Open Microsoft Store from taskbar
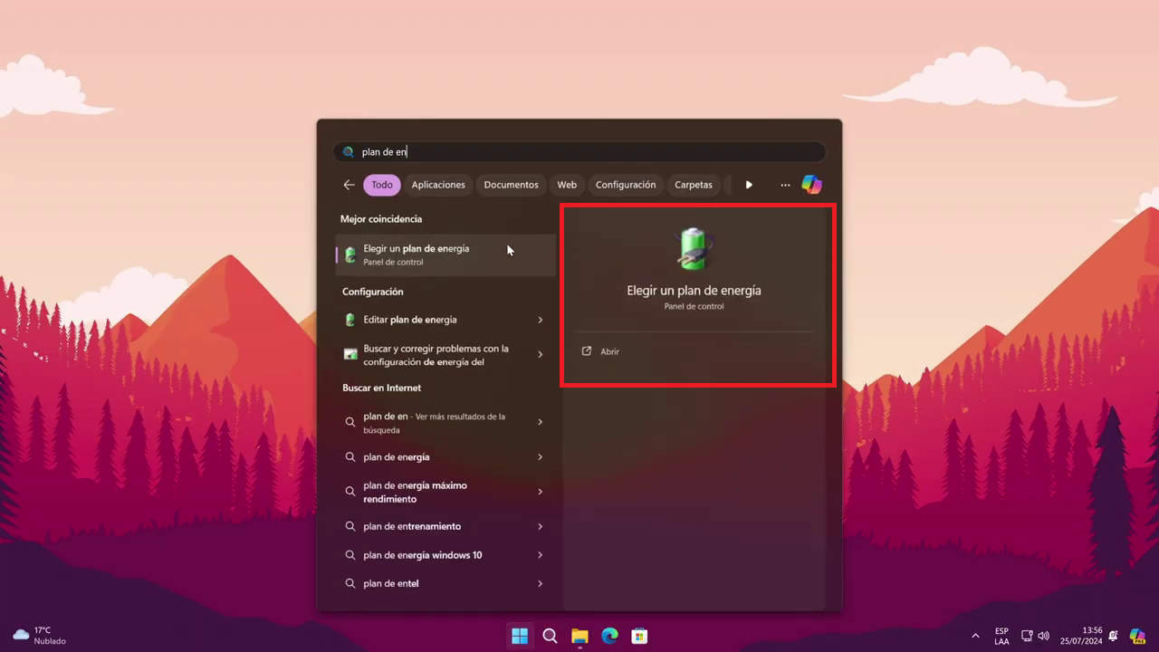Viewport: 1159px width, 652px height. [639, 636]
